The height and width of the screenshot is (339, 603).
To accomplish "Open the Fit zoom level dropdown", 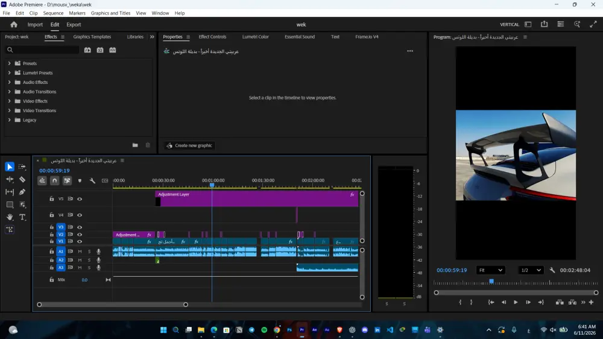I will click(x=490, y=270).
